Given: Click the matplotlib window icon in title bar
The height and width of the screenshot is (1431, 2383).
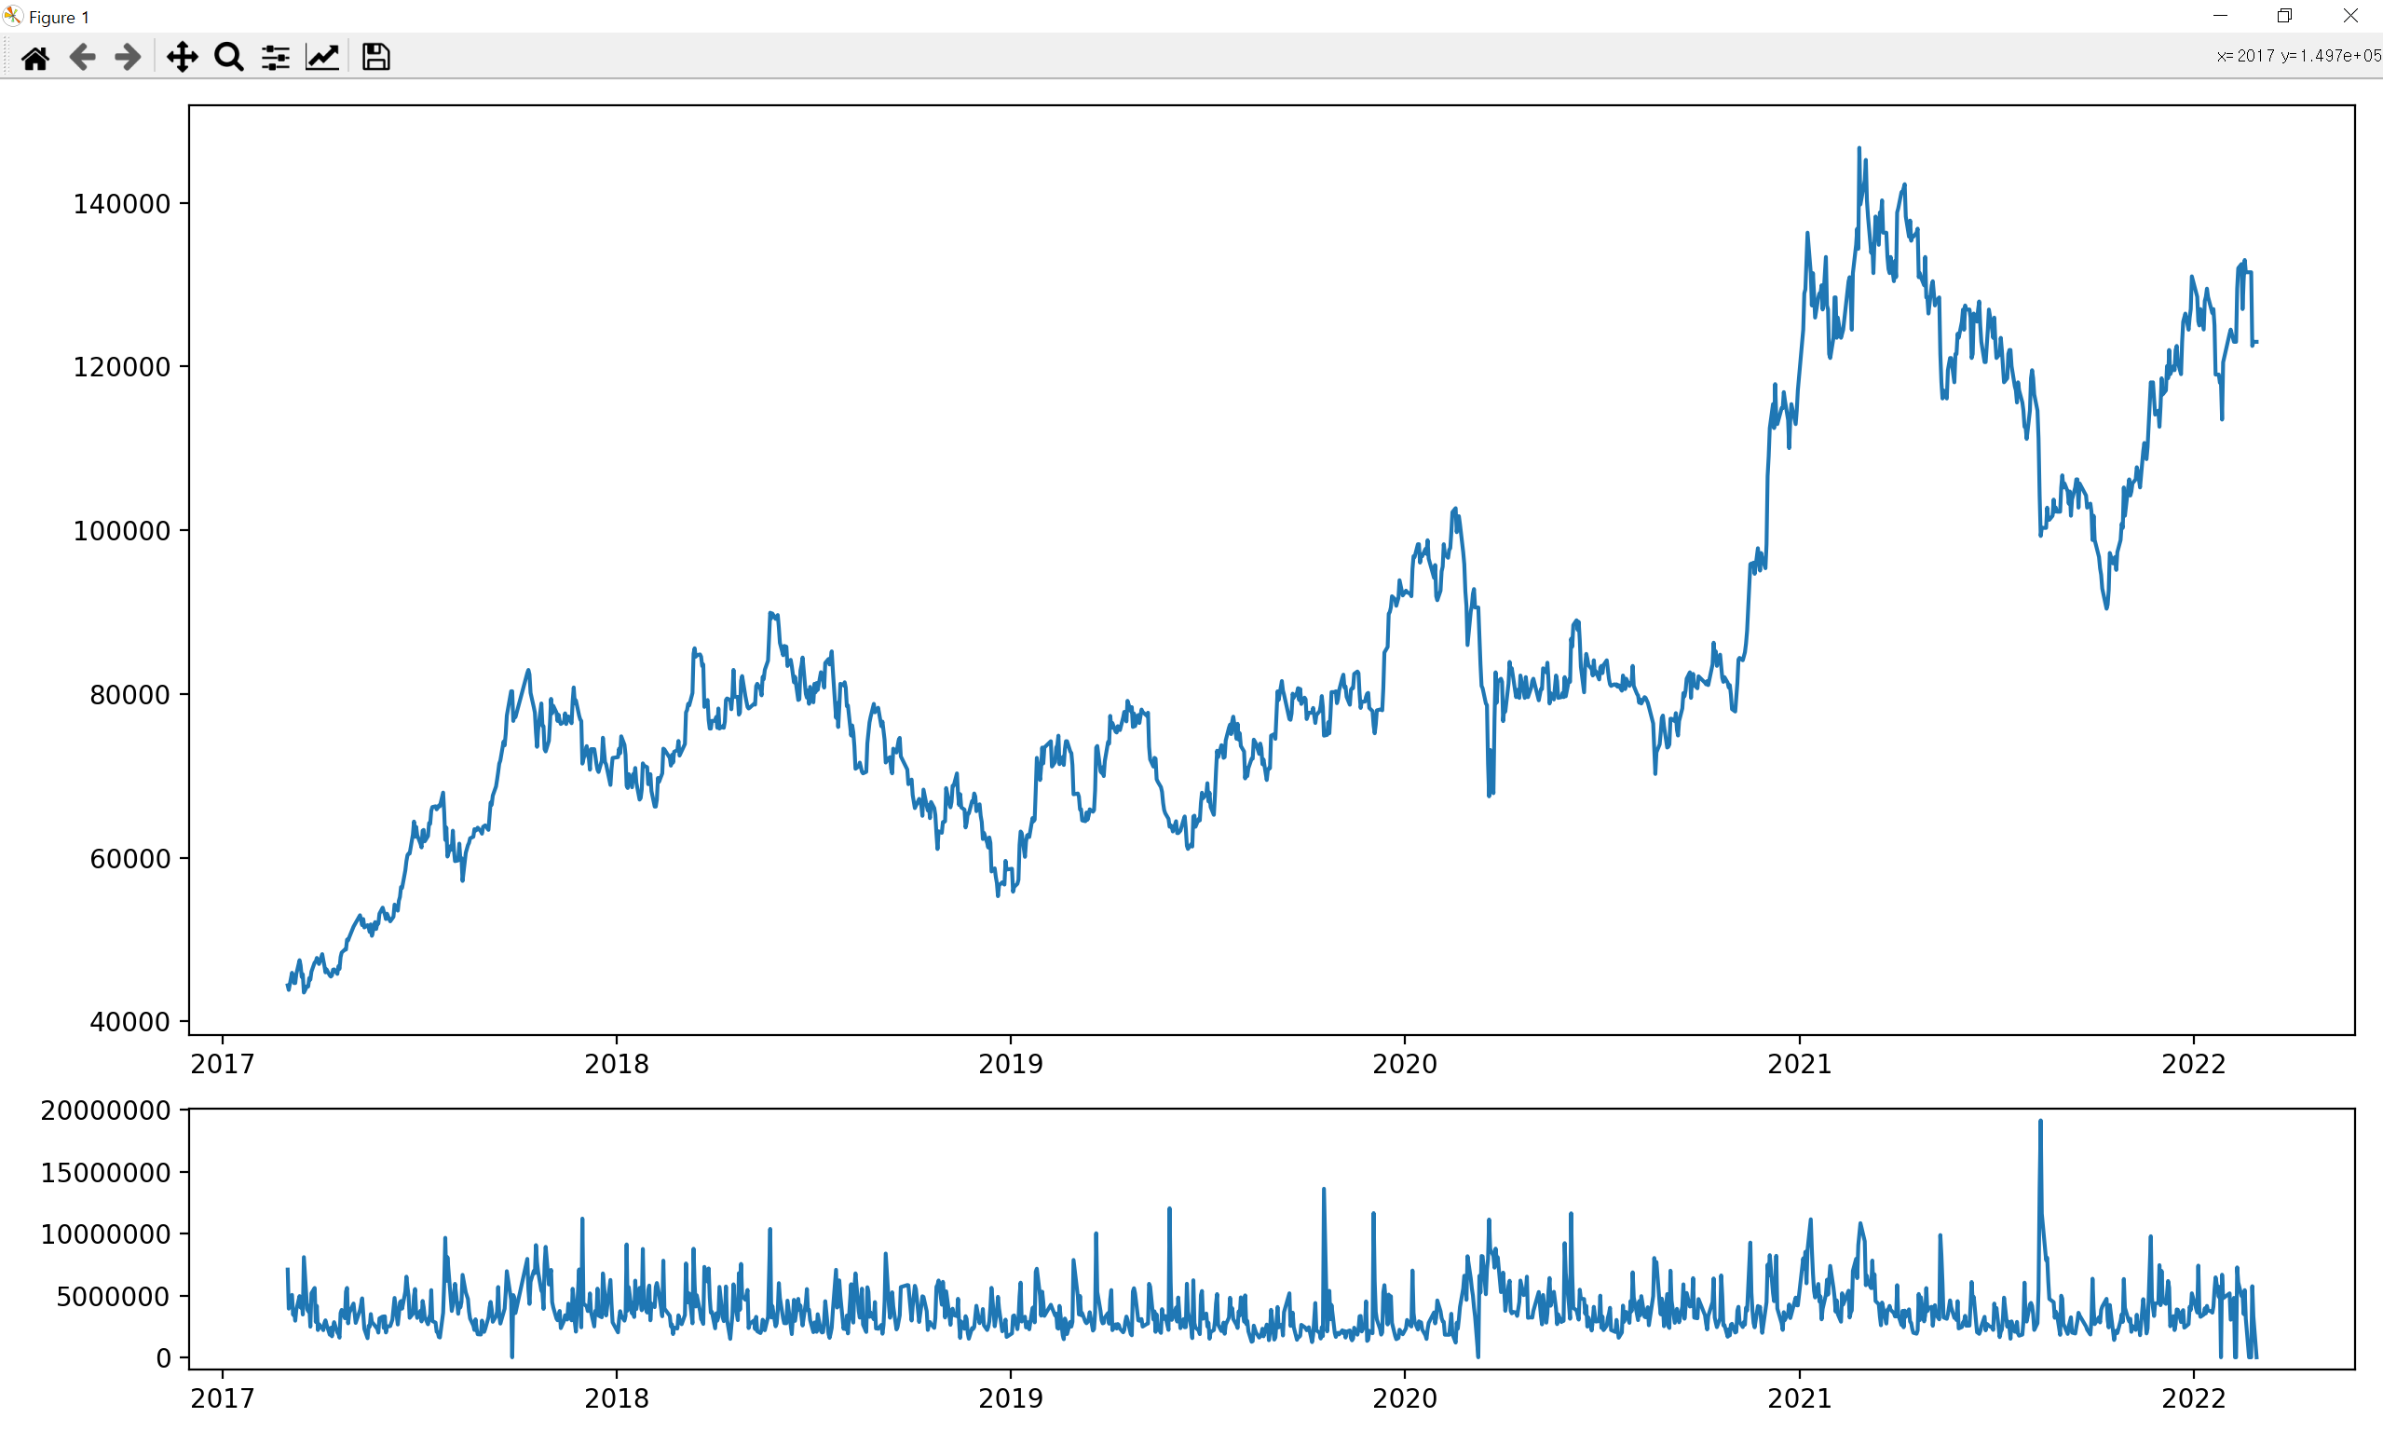Looking at the screenshot, I should (x=12, y=17).
